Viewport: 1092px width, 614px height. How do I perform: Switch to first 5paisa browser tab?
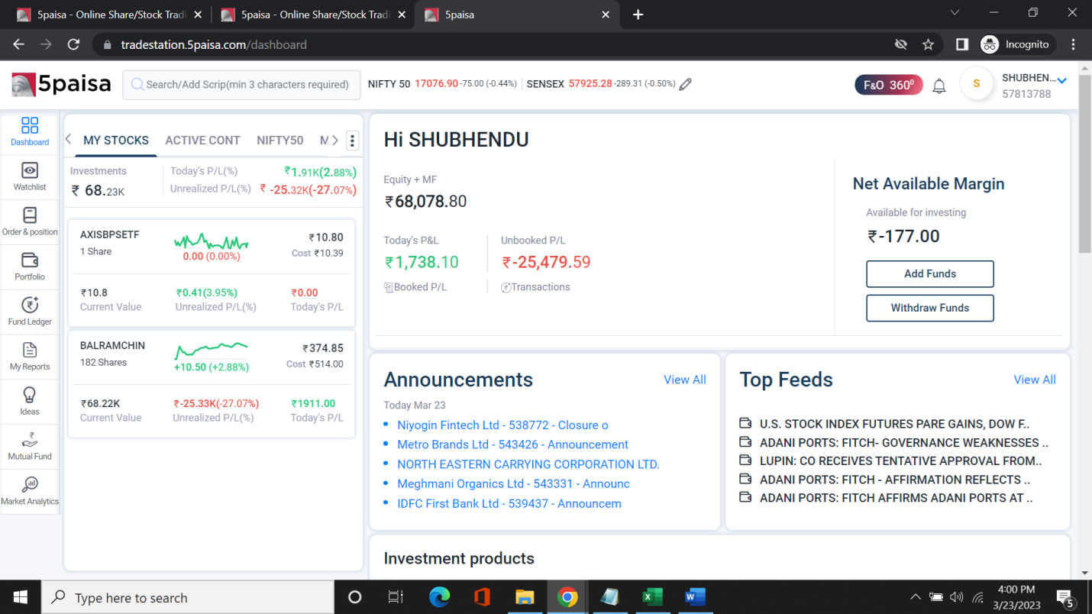108,15
